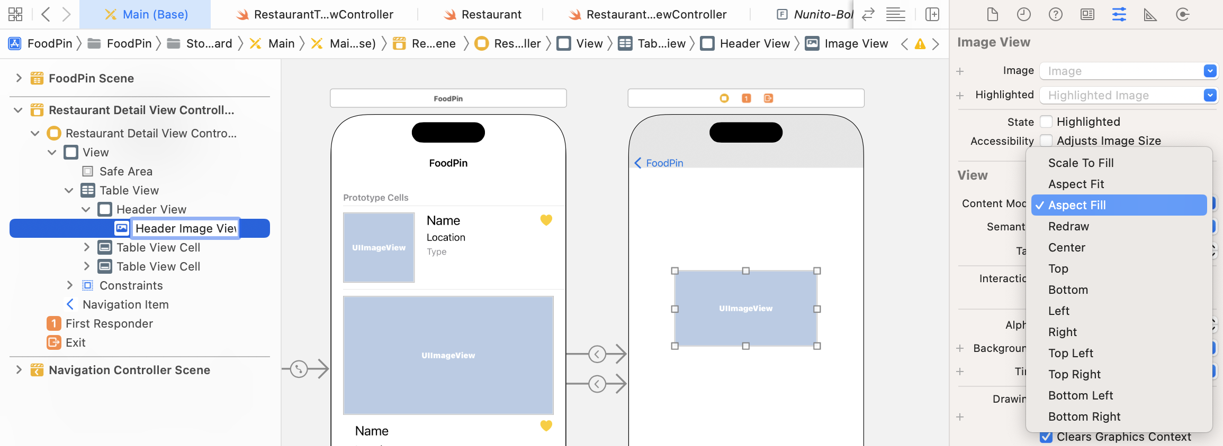
Task: Show the Connections inspector
Action: (1182, 14)
